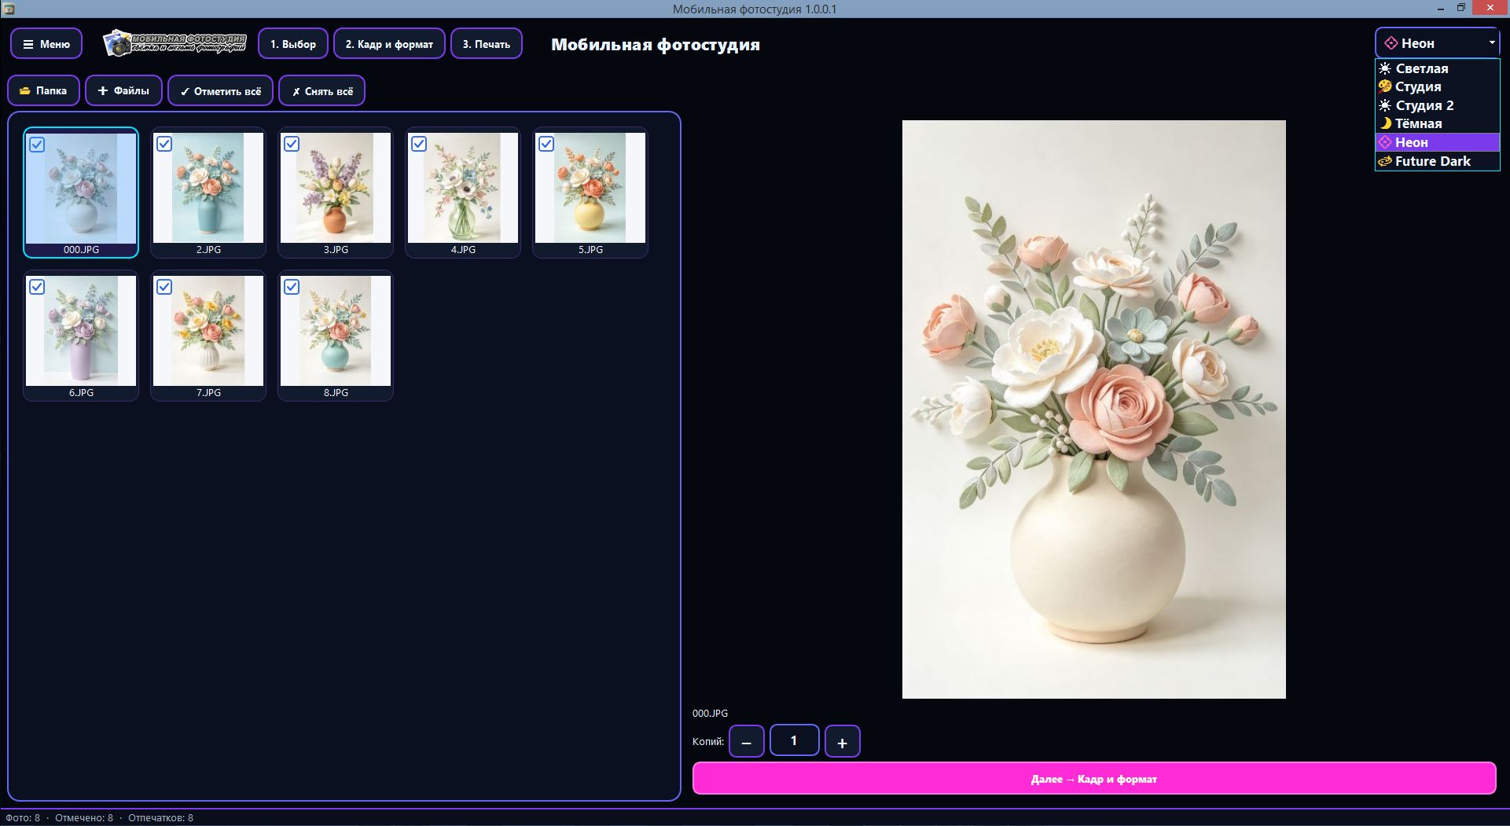Pick the 4.JPG thumbnail image

tap(463, 188)
